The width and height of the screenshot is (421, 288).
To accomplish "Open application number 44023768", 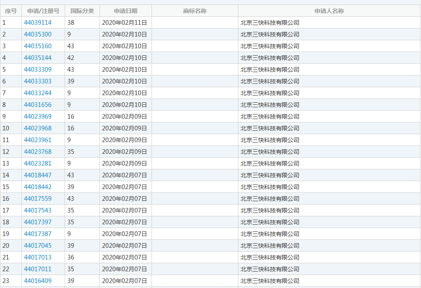I will pyautogui.click(x=38, y=151).
